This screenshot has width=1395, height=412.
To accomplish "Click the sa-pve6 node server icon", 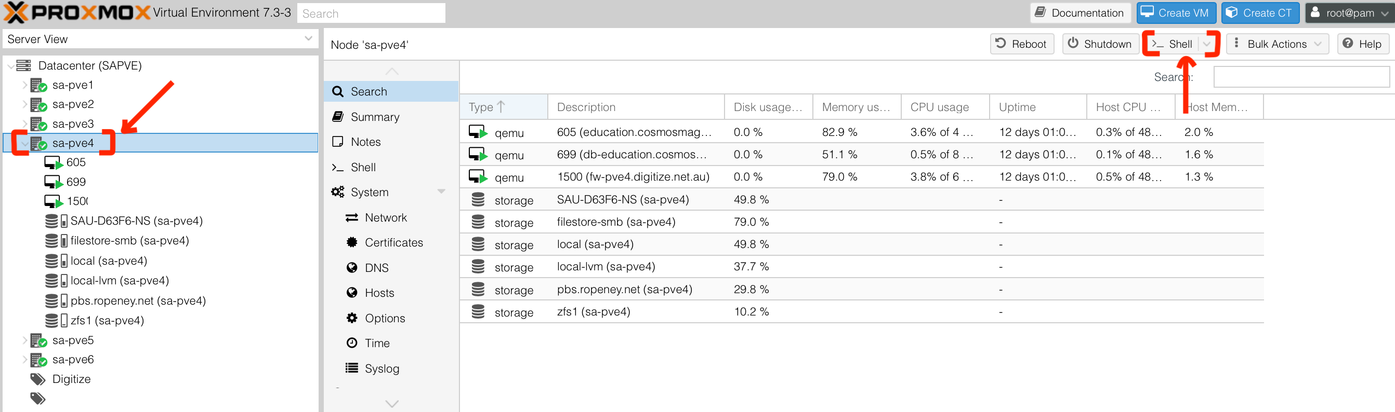I will click(x=38, y=360).
